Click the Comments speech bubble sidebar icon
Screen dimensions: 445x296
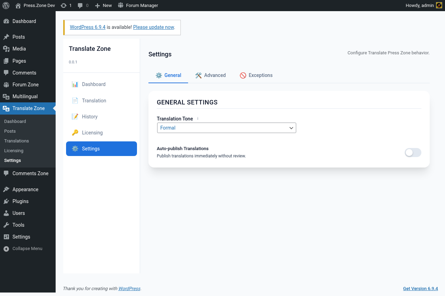pyautogui.click(x=6, y=73)
